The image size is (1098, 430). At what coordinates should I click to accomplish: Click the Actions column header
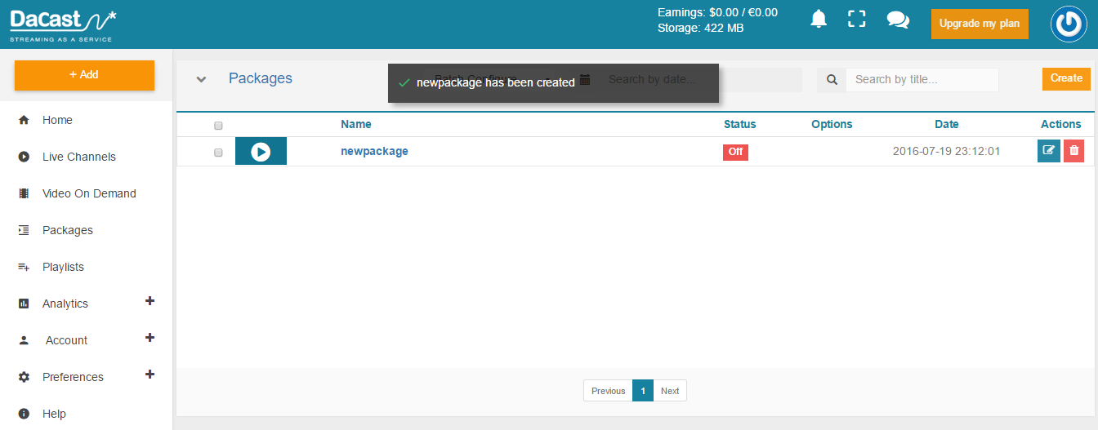click(x=1061, y=124)
